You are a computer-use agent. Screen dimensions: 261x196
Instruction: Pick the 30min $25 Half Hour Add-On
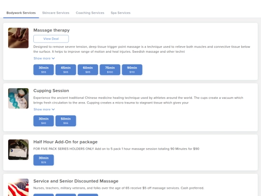(43, 160)
